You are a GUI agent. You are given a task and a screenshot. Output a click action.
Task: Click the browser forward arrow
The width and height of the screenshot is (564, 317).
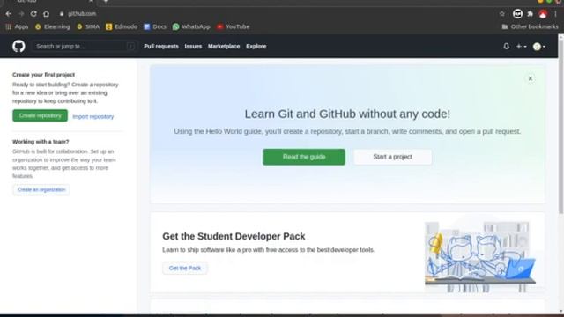click(21, 14)
